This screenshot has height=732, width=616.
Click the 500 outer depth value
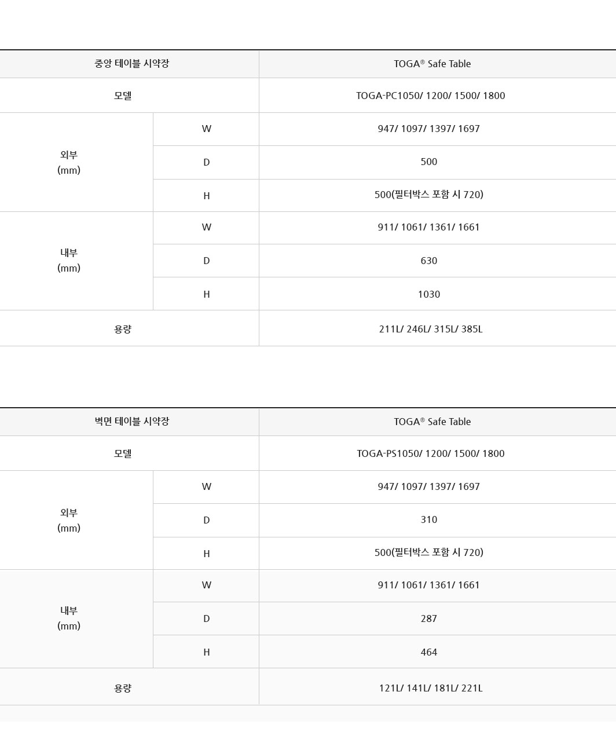(x=428, y=162)
